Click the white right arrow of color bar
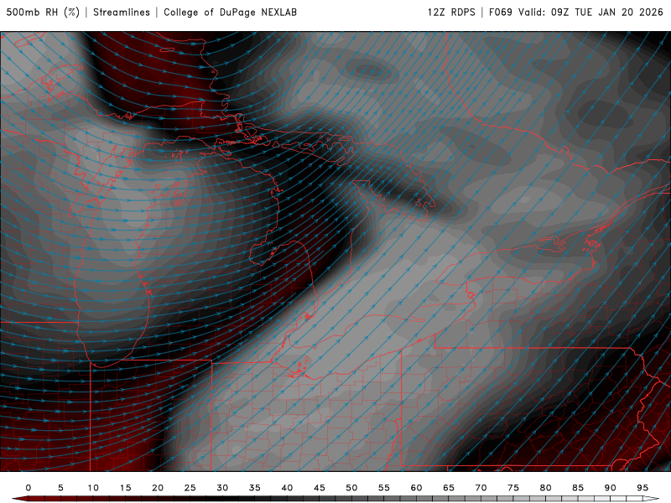 click(651, 499)
